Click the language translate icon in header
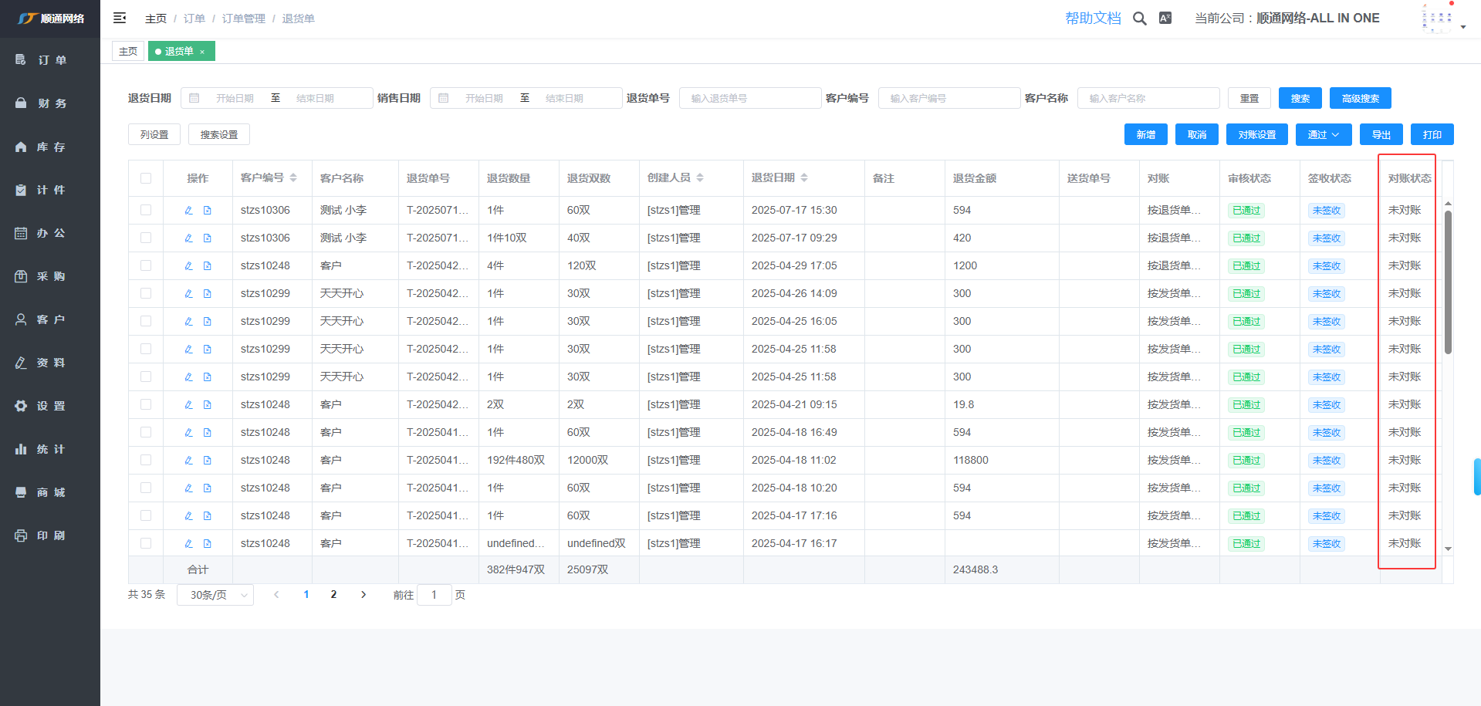Screen dimensions: 1481x706 [1165, 18]
